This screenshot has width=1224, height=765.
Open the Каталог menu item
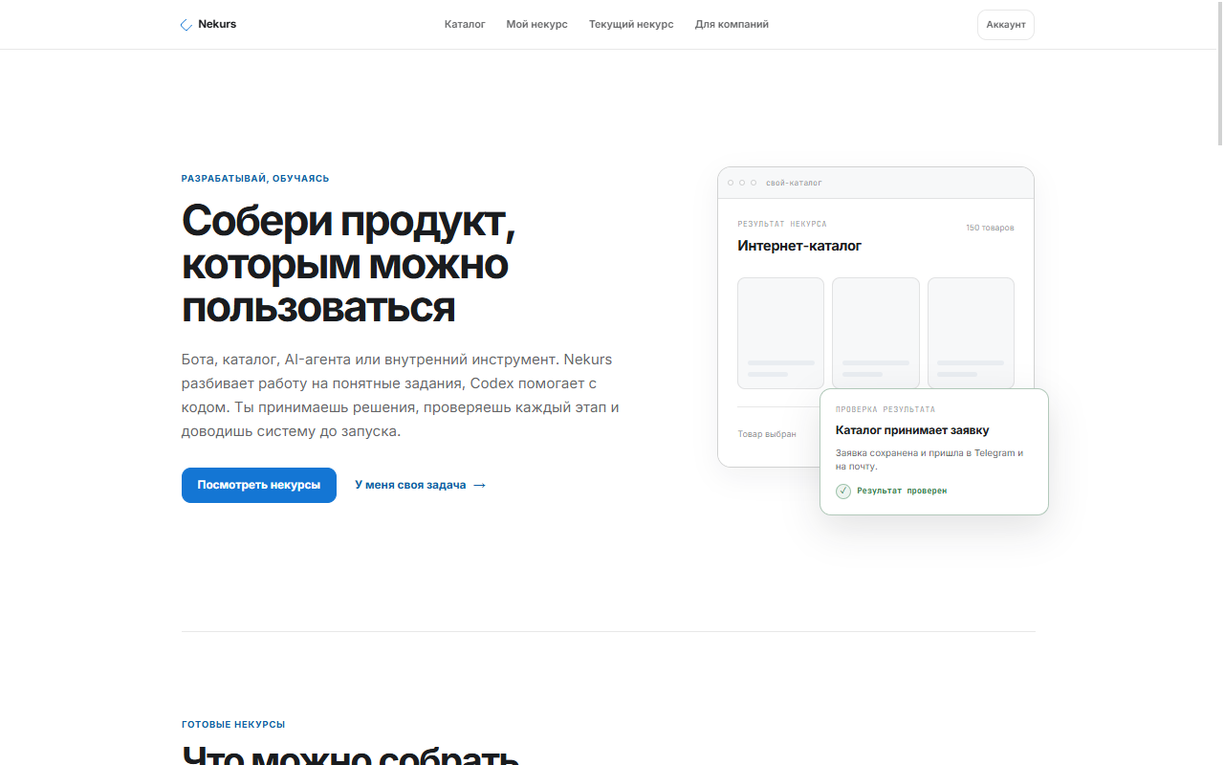(x=465, y=25)
